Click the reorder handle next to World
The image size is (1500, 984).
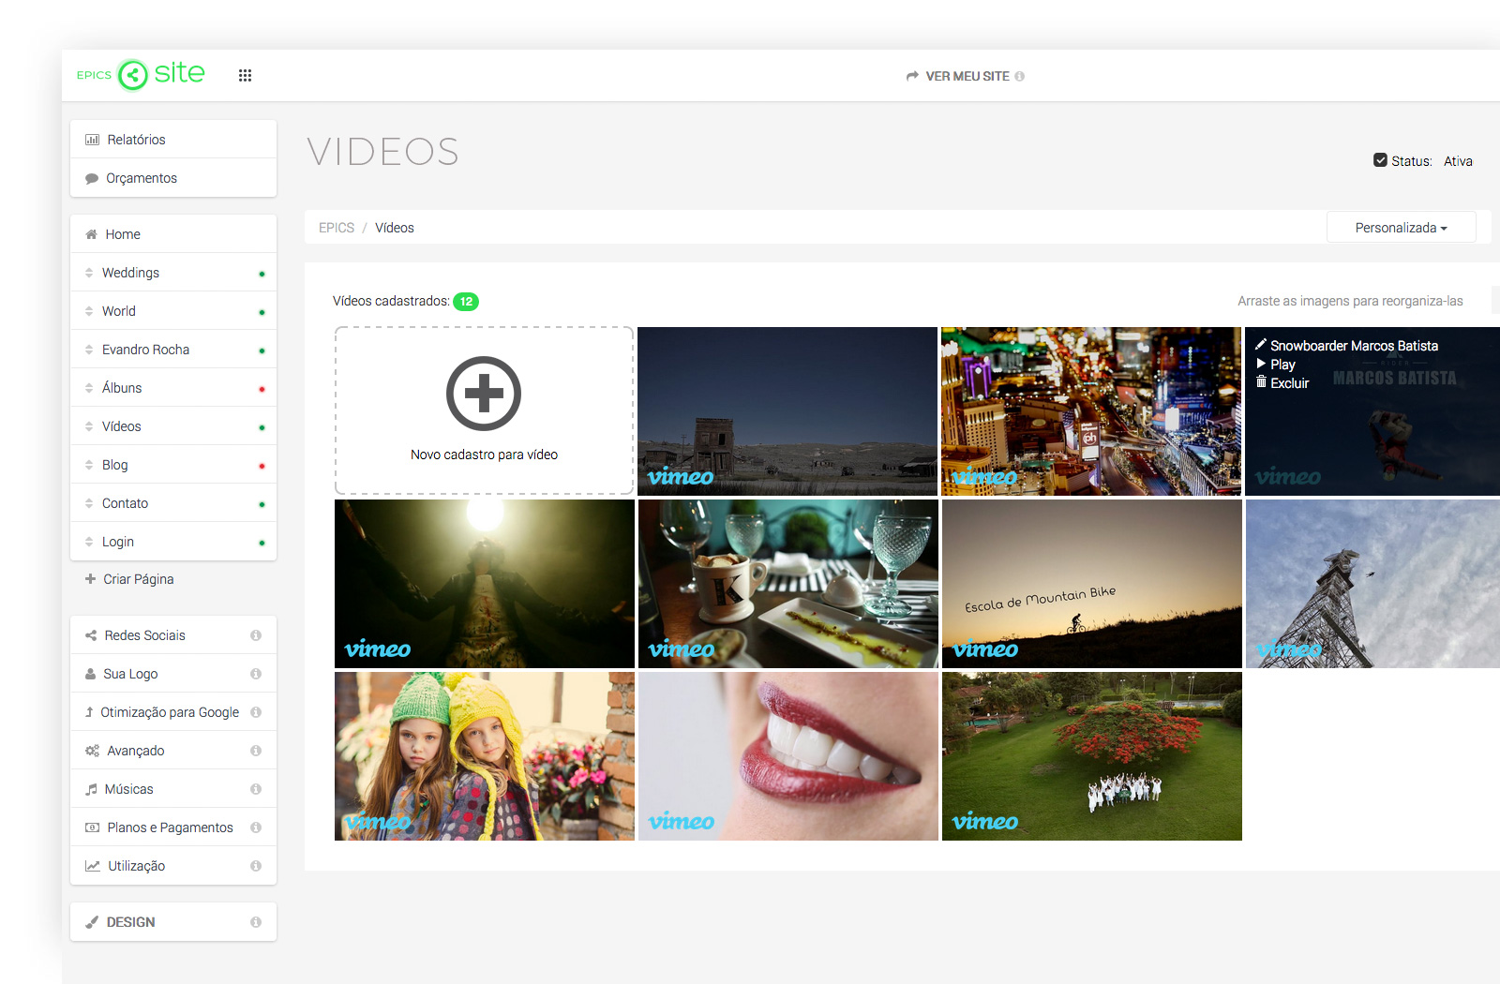pos(89,311)
